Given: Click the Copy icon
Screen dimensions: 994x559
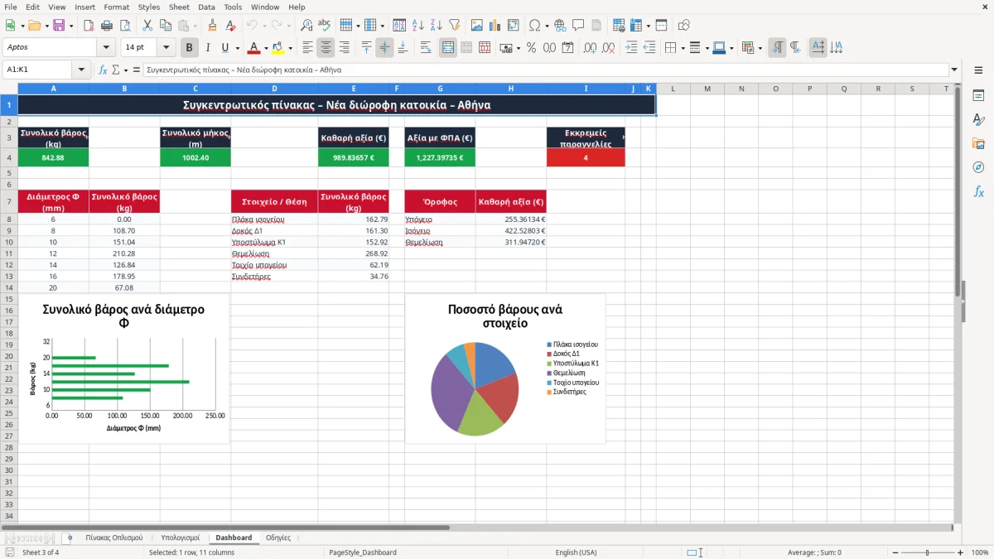Looking at the screenshot, I should pyautogui.click(x=165, y=26).
